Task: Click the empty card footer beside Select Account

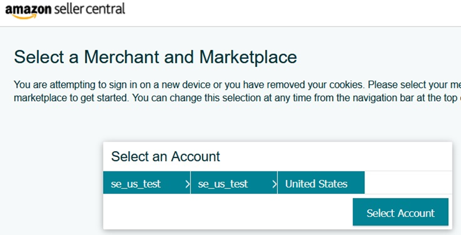Action: click(228, 212)
